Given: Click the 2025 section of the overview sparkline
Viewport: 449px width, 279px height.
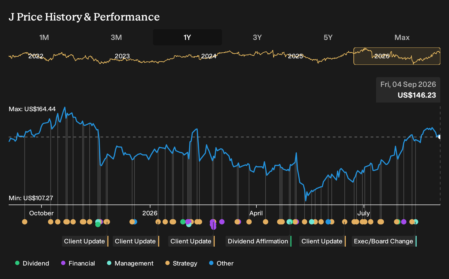Looking at the screenshot, I should (295, 56).
